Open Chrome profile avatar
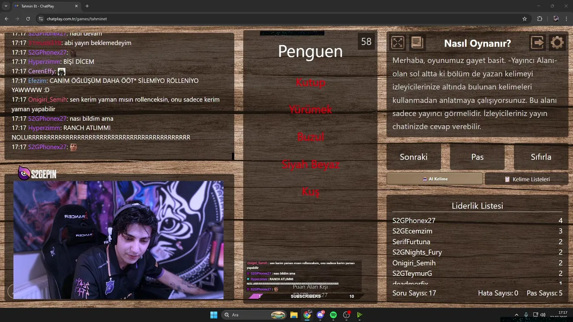 click(x=556, y=19)
